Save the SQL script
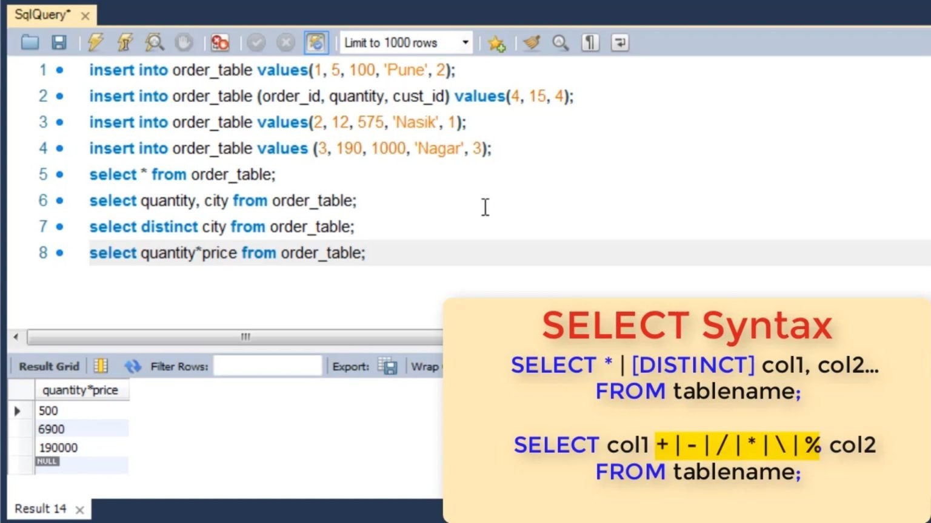Screen dimensions: 931x523 58,42
